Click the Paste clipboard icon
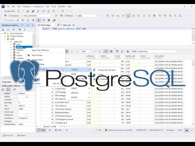The width and height of the screenshot is (195, 146). pos(48,11)
